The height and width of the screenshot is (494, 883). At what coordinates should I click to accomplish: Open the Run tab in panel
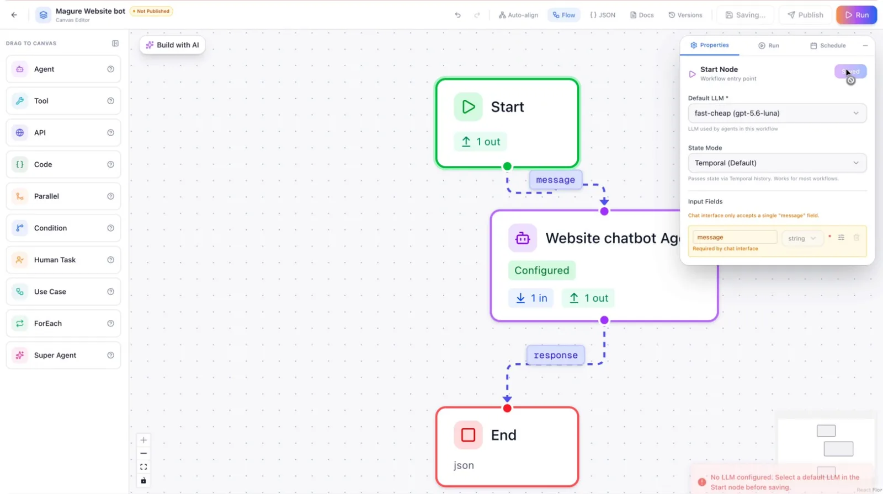coord(769,45)
